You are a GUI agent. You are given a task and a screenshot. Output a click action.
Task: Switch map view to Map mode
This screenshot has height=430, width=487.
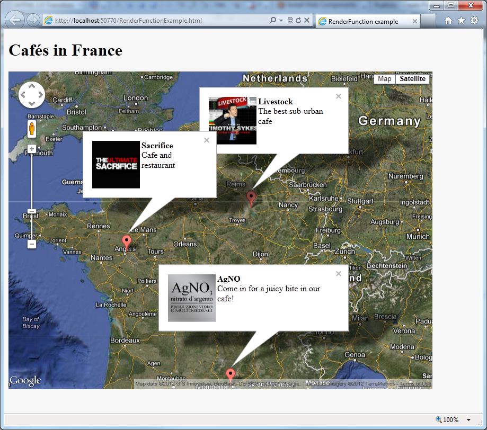[385, 79]
